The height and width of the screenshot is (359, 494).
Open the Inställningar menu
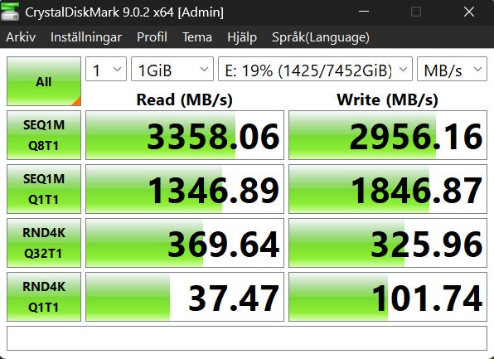[86, 37]
